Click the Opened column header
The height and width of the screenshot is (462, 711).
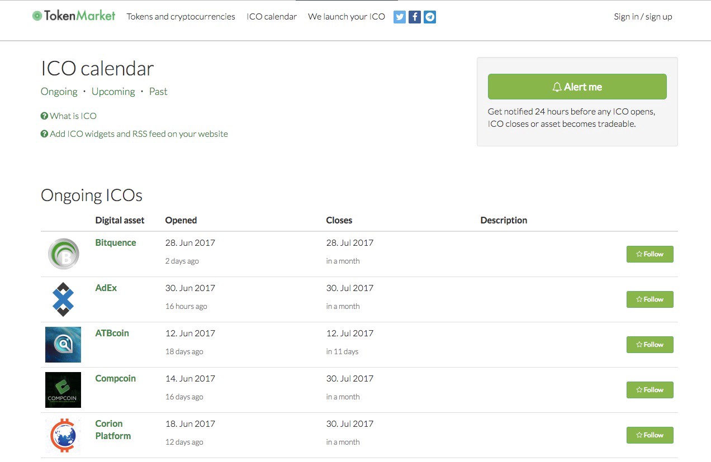(181, 220)
